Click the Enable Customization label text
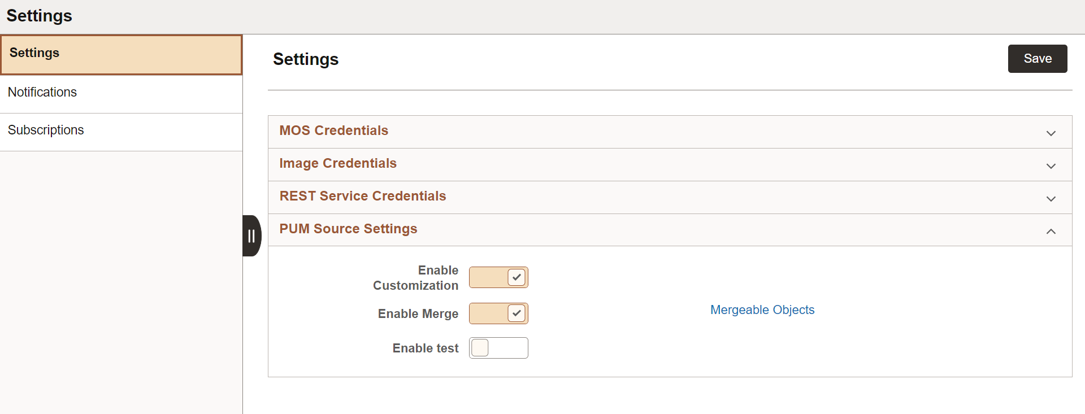The height and width of the screenshot is (414, 1085). [x=416, y=278]
